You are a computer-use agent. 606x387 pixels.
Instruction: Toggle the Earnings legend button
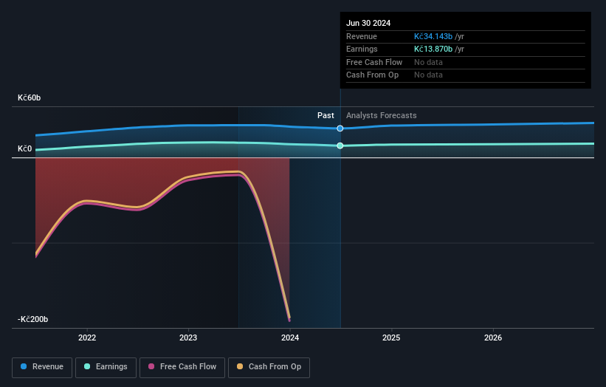coord(106,367)
